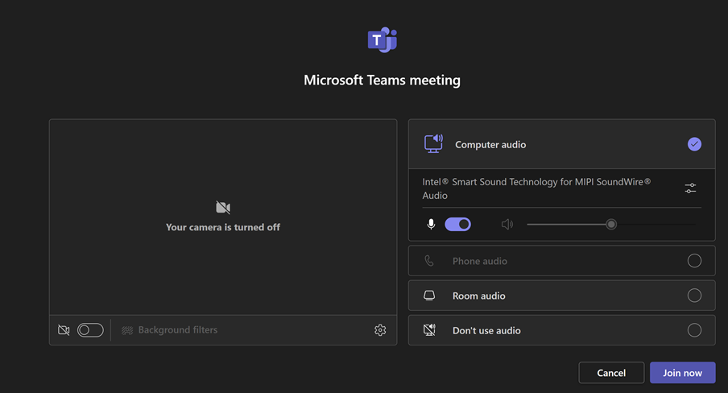
Task: Click the Intel Smart Sound Technology device name
Action: click(x=536, y=188)
